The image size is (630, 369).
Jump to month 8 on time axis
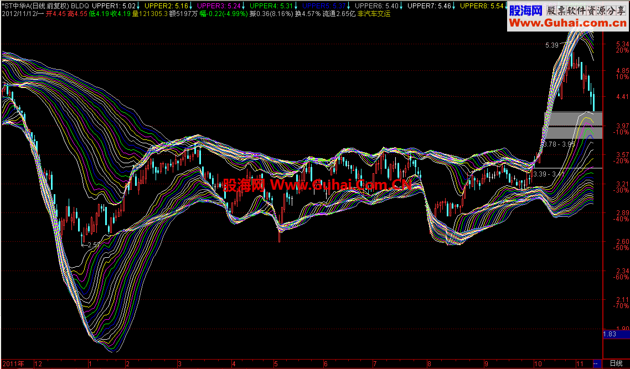[x=428, y=364]
